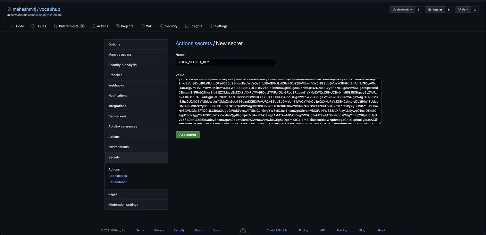Switch to the Issues tab

point(39,26)
